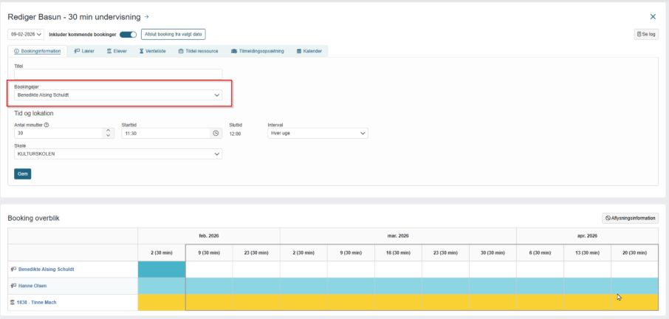Click teacher icon beside Benedikte Alsing Schuldt row
This screenshot has width=669, height=319.
(x=13, y=270)
